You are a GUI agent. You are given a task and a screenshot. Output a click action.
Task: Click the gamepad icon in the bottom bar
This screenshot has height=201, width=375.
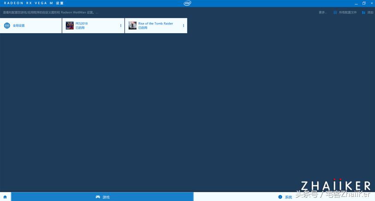98,197
